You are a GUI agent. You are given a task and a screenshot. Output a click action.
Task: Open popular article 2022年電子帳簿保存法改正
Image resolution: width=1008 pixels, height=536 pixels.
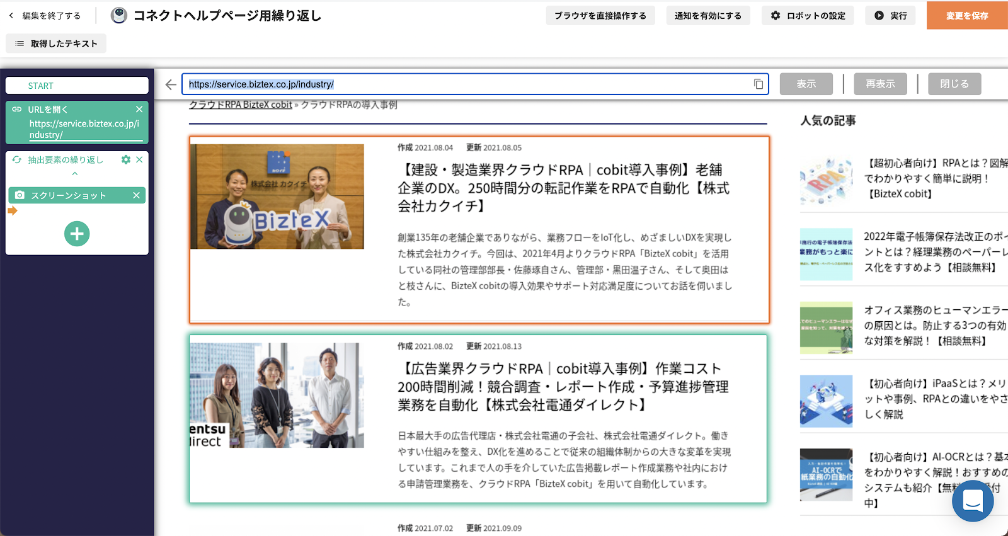click(x=936, y=252)
